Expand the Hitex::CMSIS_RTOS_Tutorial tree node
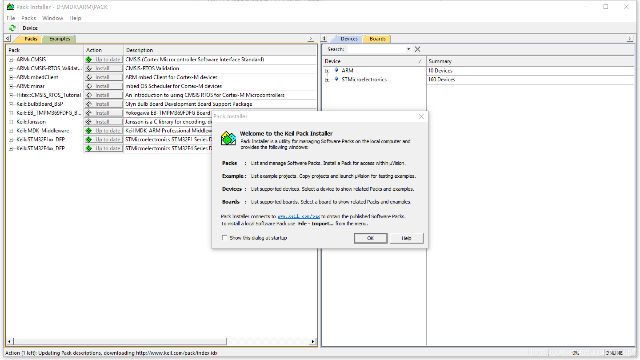The width and height of the screenshot is (640, 360). pyautogui.click(x=11, y=95)
